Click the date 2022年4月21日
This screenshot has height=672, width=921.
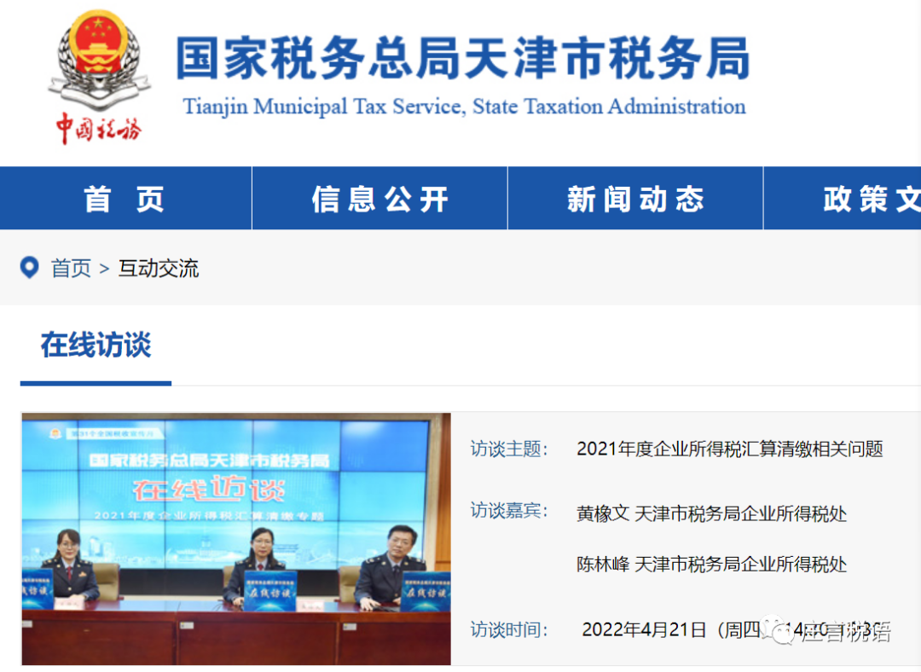645,629
